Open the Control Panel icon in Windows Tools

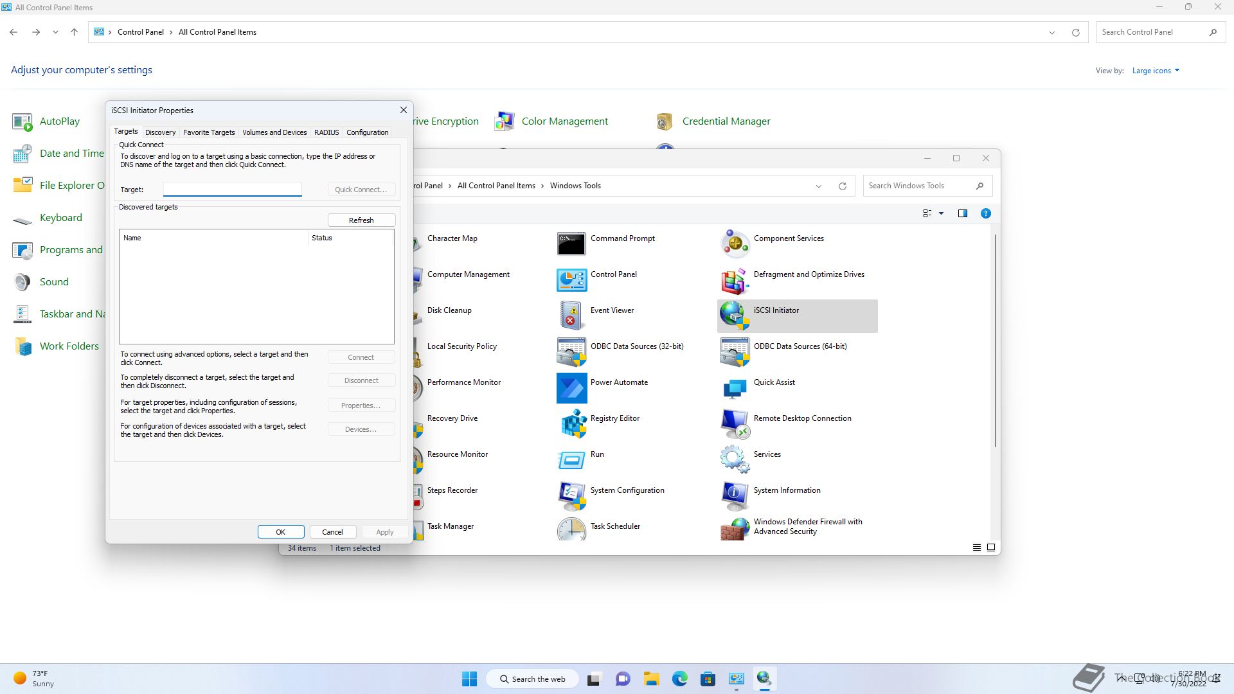point(571,280)
